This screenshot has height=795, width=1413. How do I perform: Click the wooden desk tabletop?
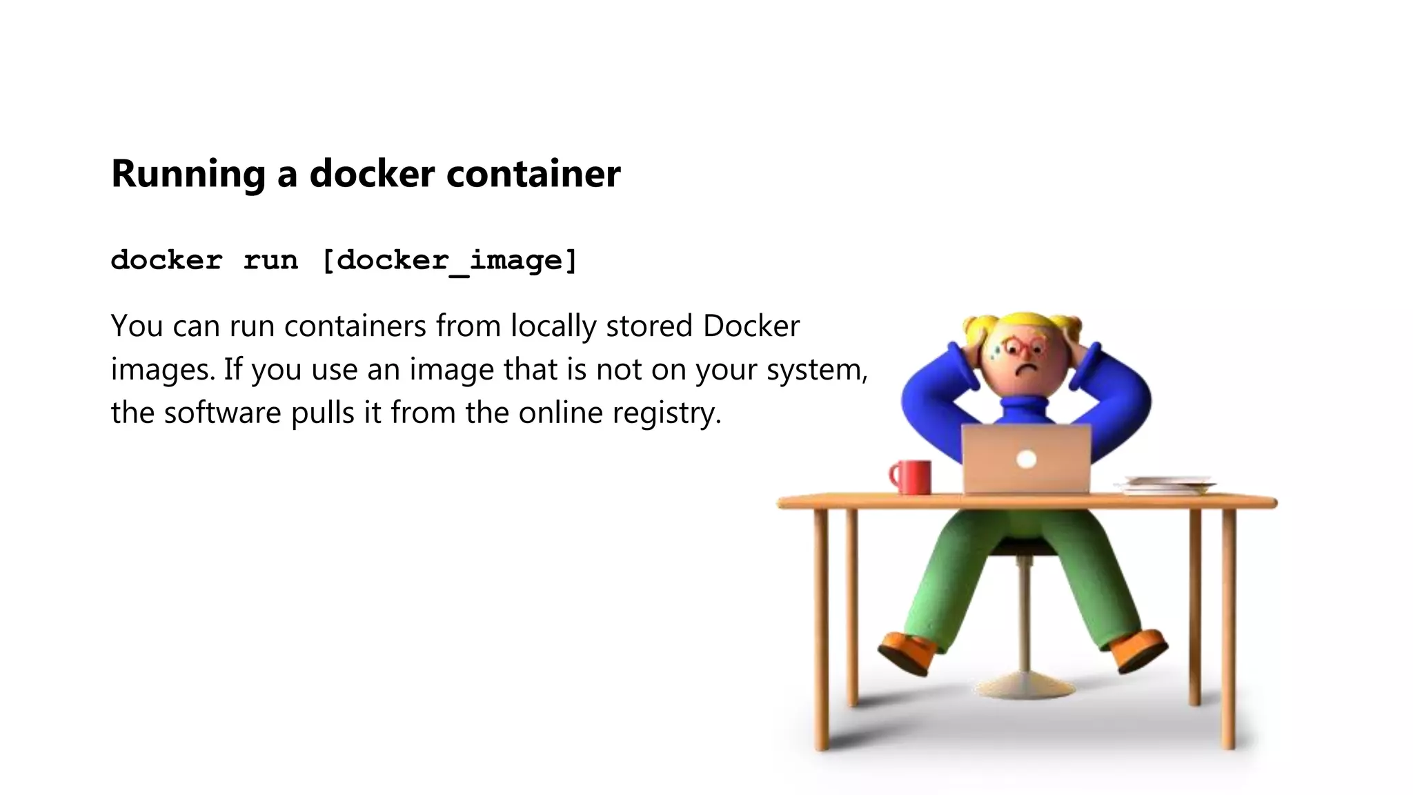tap(1027, 502)
